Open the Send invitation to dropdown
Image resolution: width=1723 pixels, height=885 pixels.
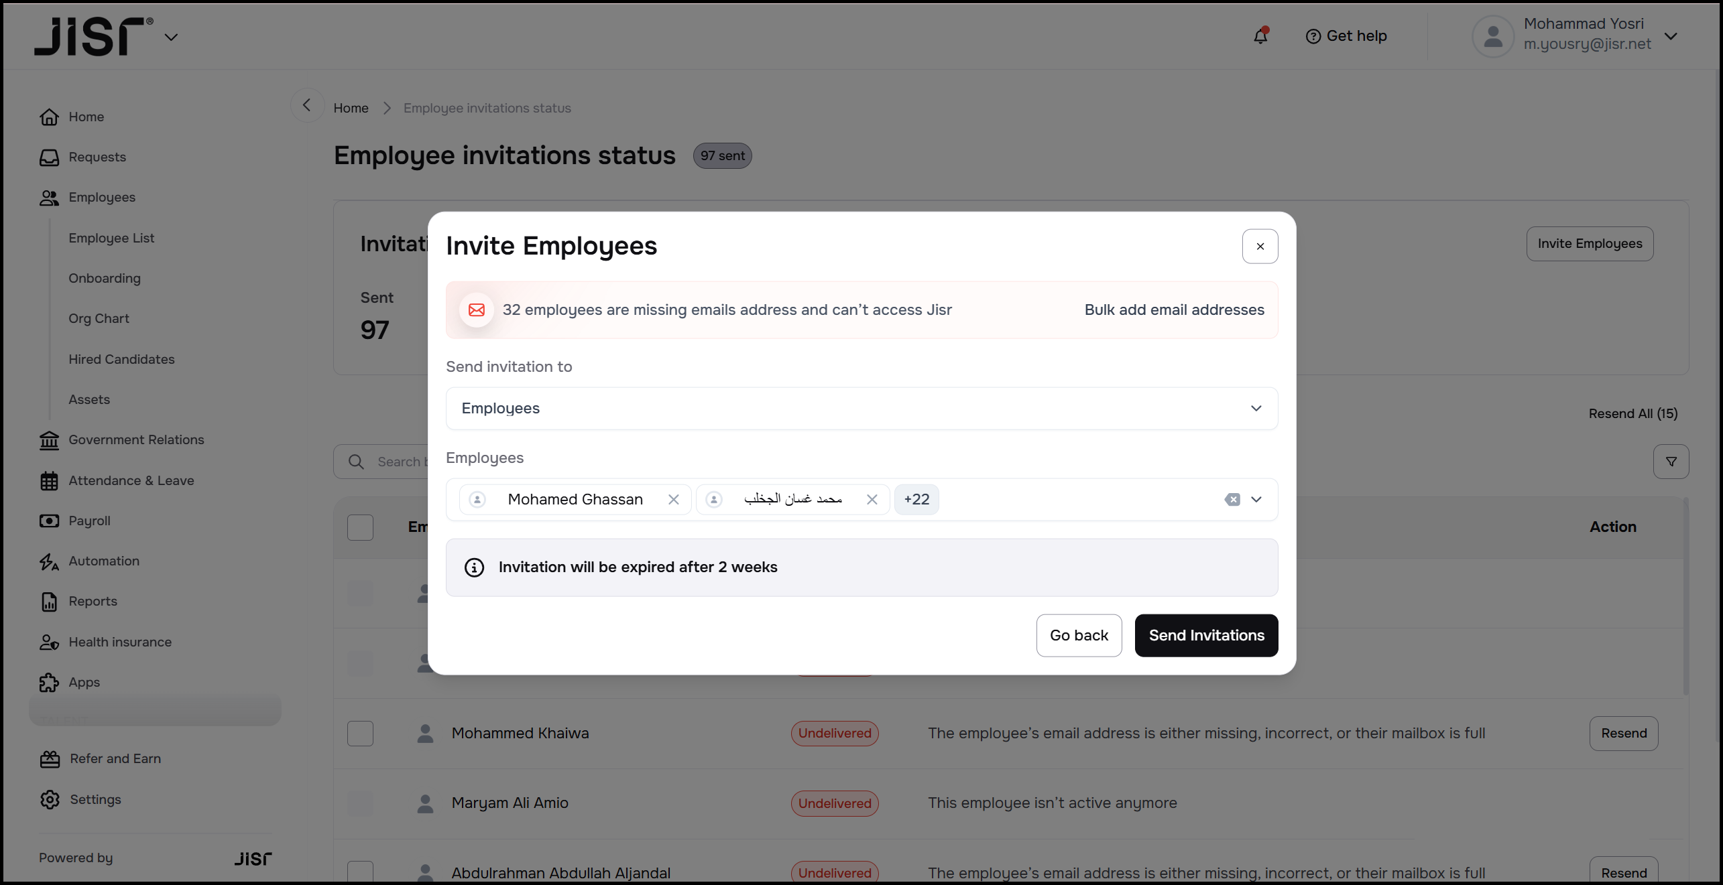pos(861,409)
